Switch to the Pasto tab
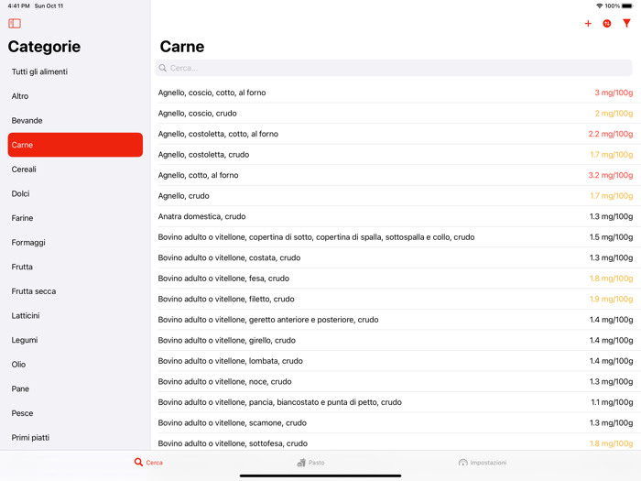This screenshot has height=481, width=641. [310, 463]
